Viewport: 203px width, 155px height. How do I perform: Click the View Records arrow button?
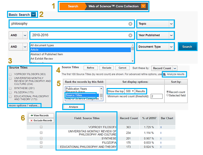(41, 115)
